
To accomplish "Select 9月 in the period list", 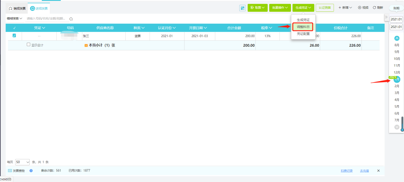I will coord(397,52).
